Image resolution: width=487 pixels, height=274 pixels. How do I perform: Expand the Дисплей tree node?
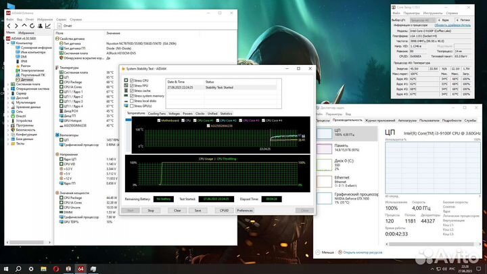pos(8,98)
